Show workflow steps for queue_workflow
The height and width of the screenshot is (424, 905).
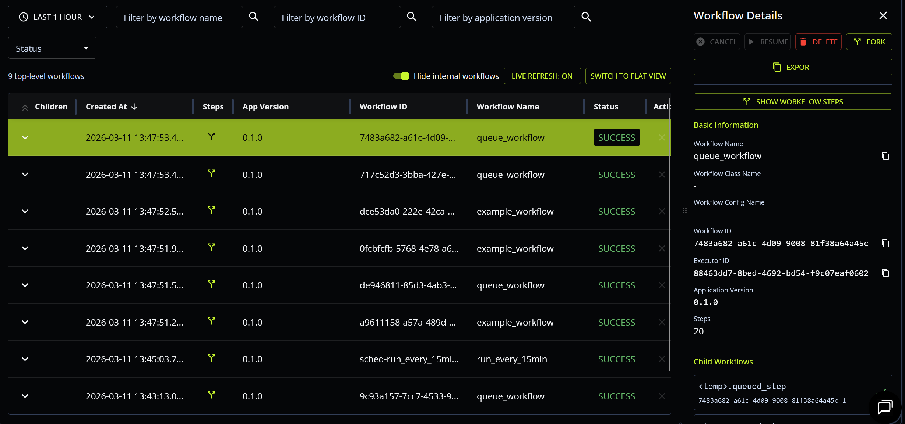click(x=792, y=101)
